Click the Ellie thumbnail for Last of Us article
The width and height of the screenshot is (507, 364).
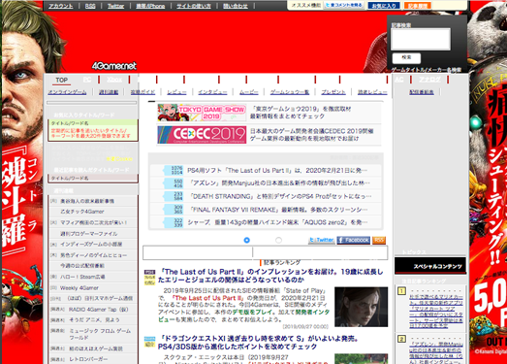point(362,307)
